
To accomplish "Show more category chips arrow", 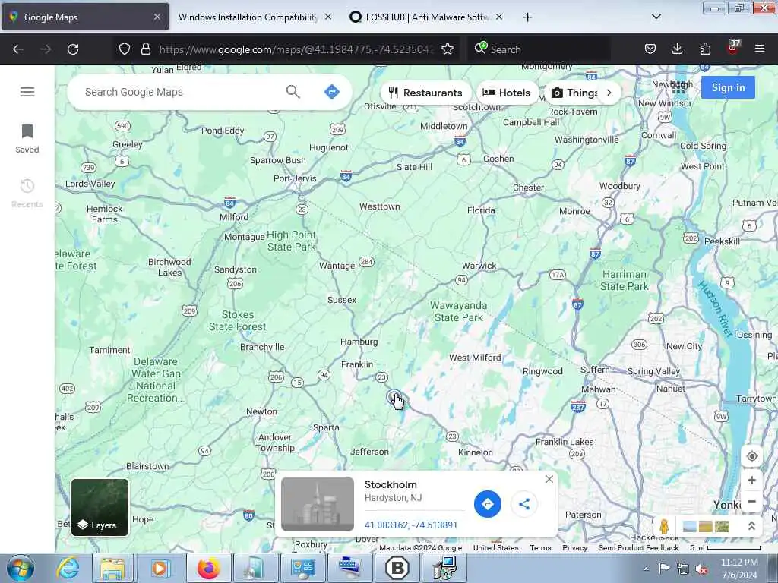I will point(609,93).
